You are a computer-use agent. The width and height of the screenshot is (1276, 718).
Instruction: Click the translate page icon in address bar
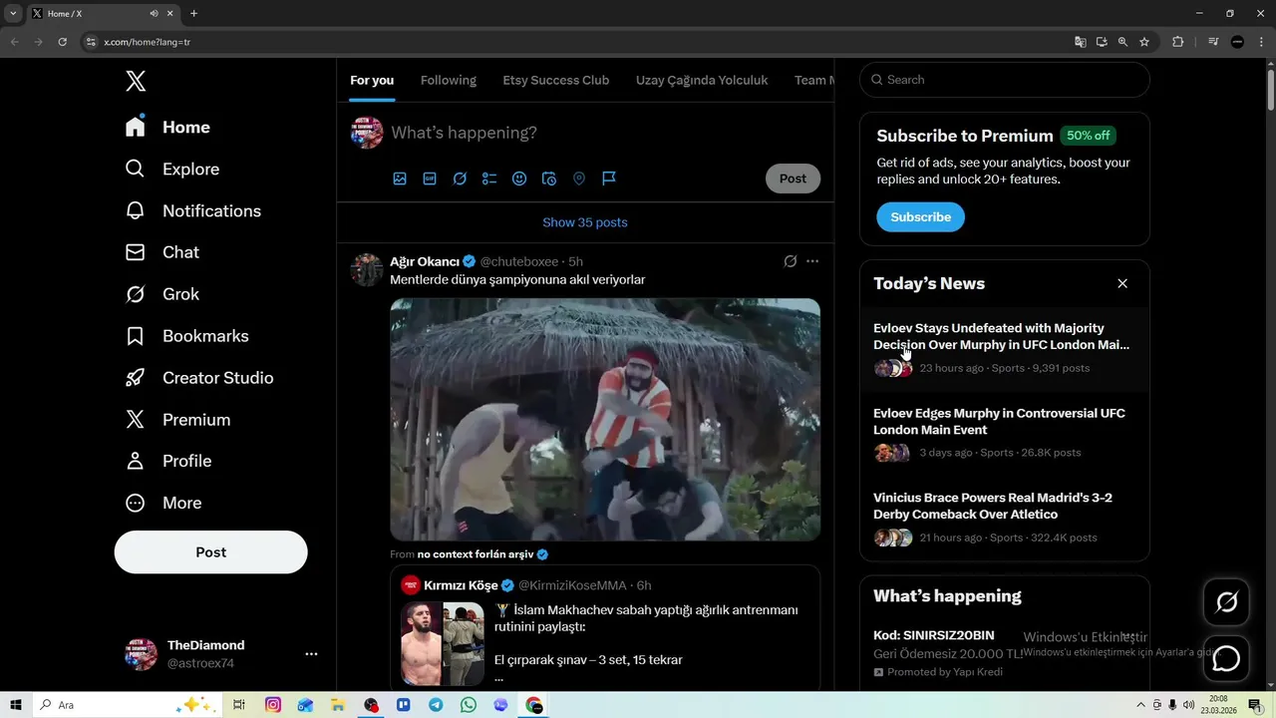[x=1080, y=42]
